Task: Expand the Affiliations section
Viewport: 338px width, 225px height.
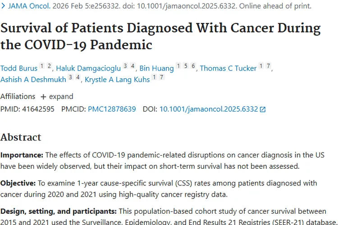Action: (57, 96)
